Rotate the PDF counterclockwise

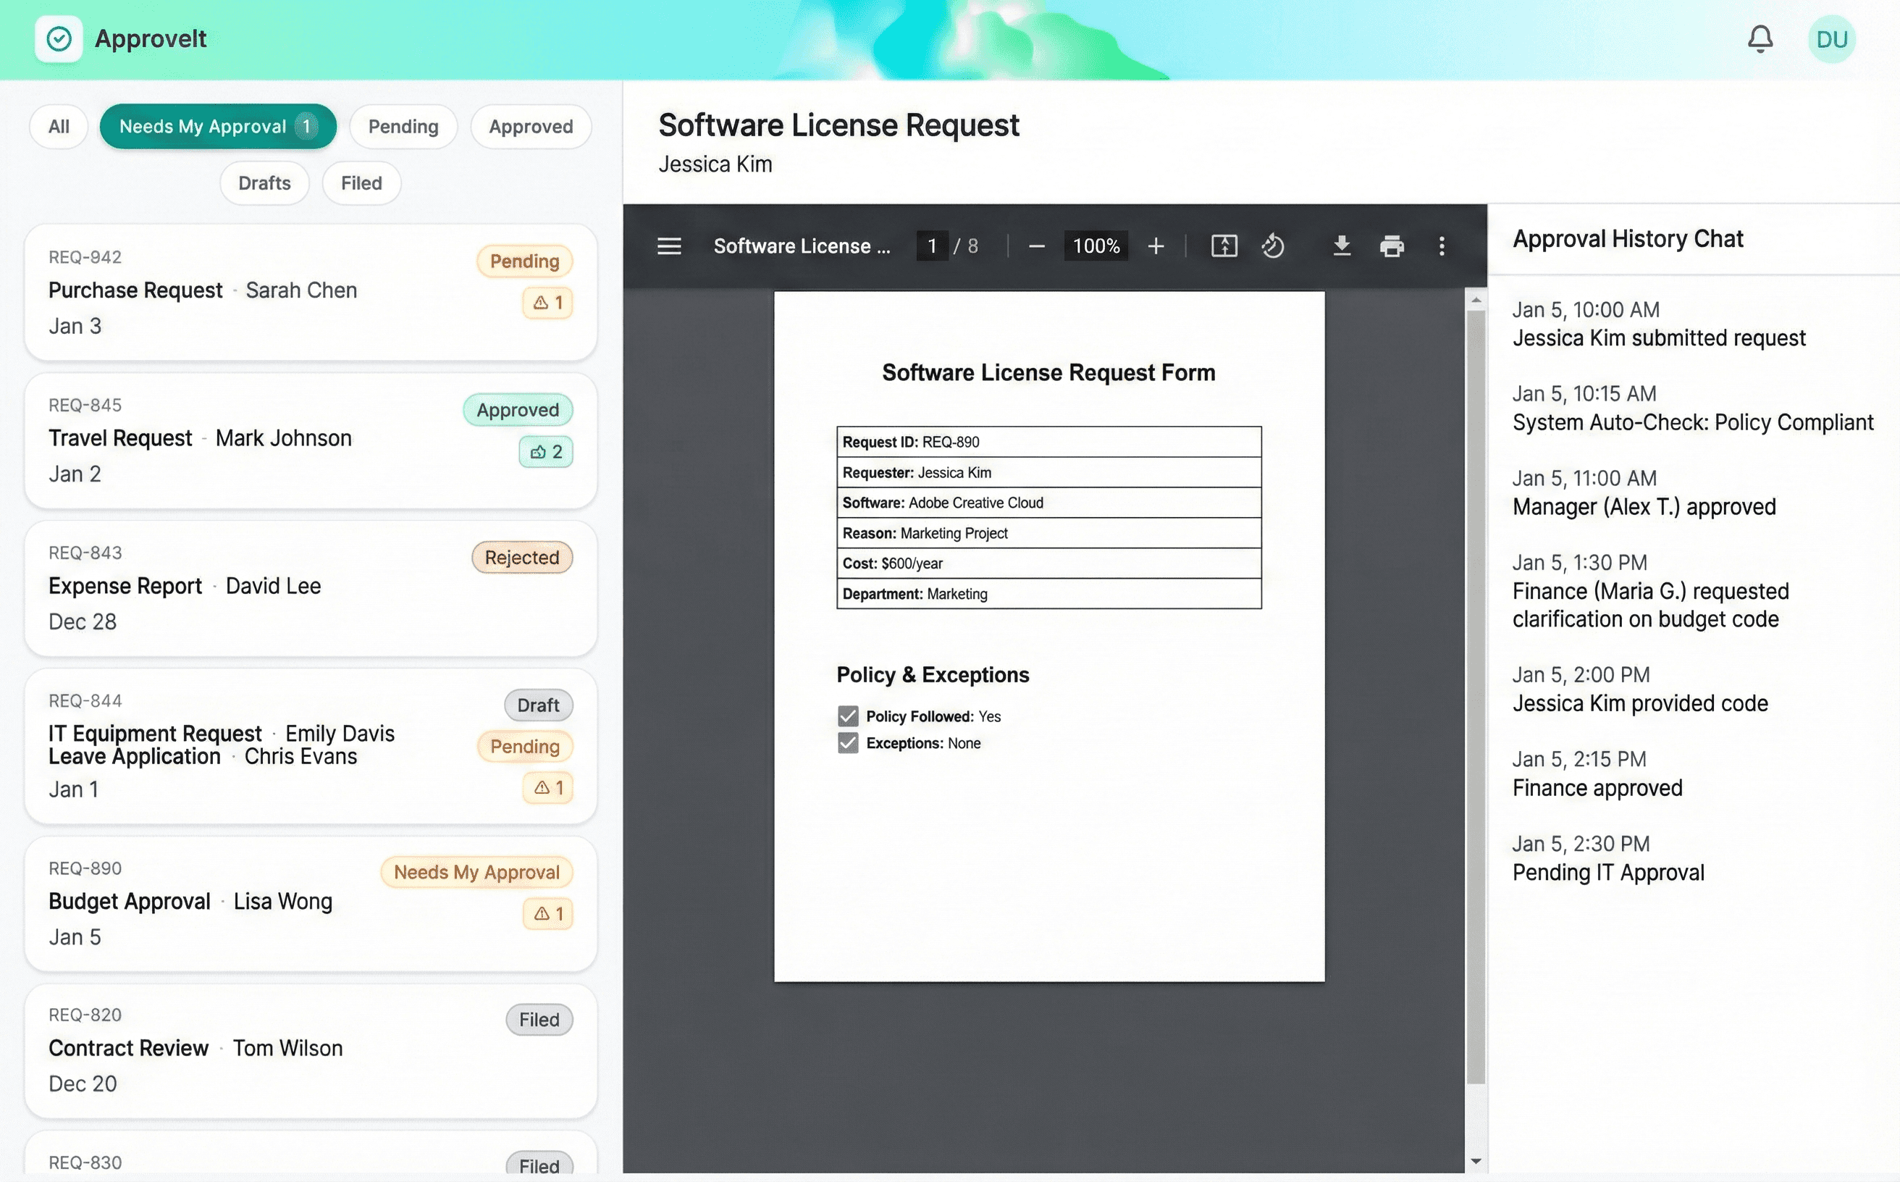pyautogui.click(x=1273, y=246)
